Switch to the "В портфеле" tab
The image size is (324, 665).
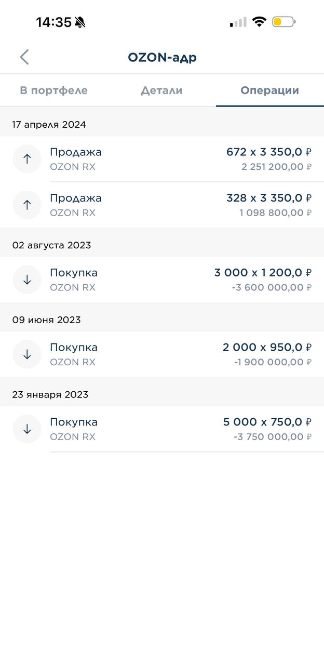[x=54, y=90]
